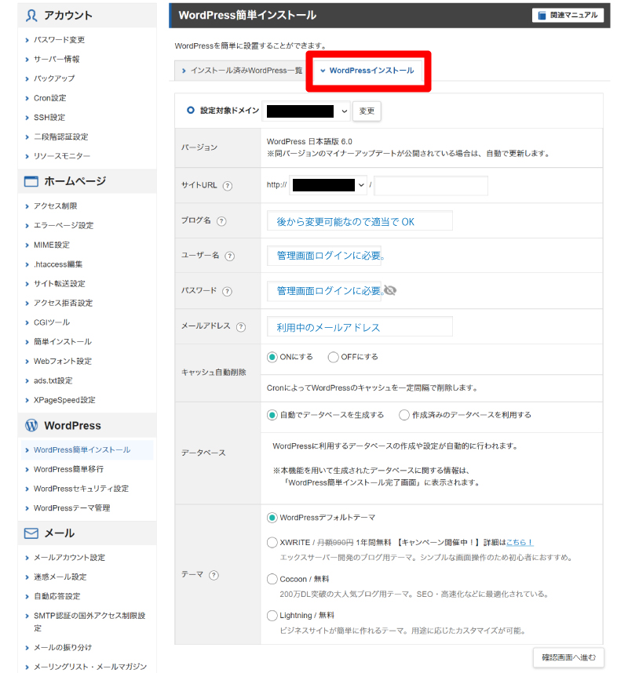
Task: Click the help icon next to テーマ
Action: tap(214, 575)
